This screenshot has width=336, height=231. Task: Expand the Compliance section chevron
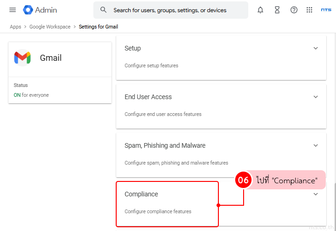click(315, 194)
